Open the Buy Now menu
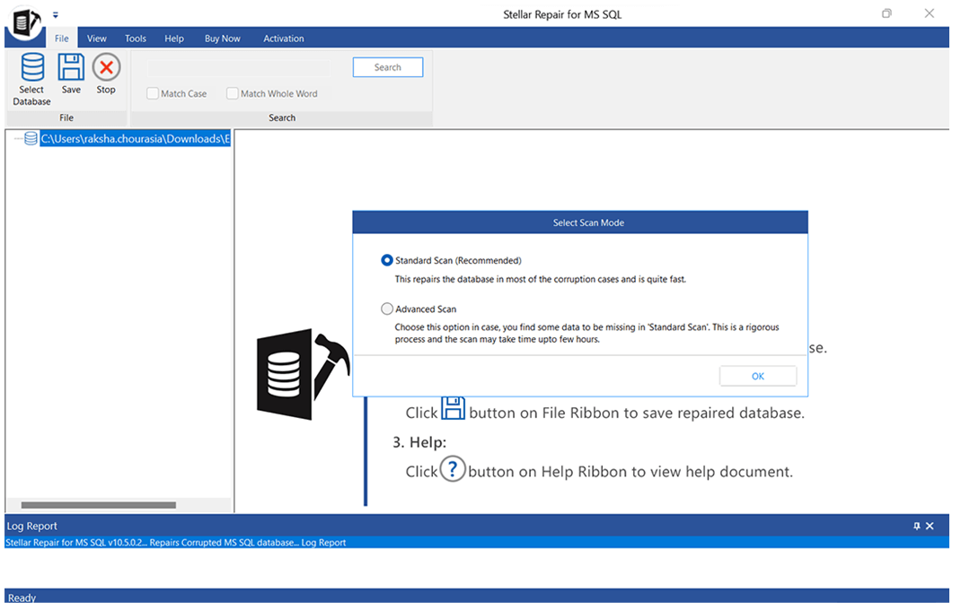The height and width of the screenshot is (609, 961). [222, 38]
